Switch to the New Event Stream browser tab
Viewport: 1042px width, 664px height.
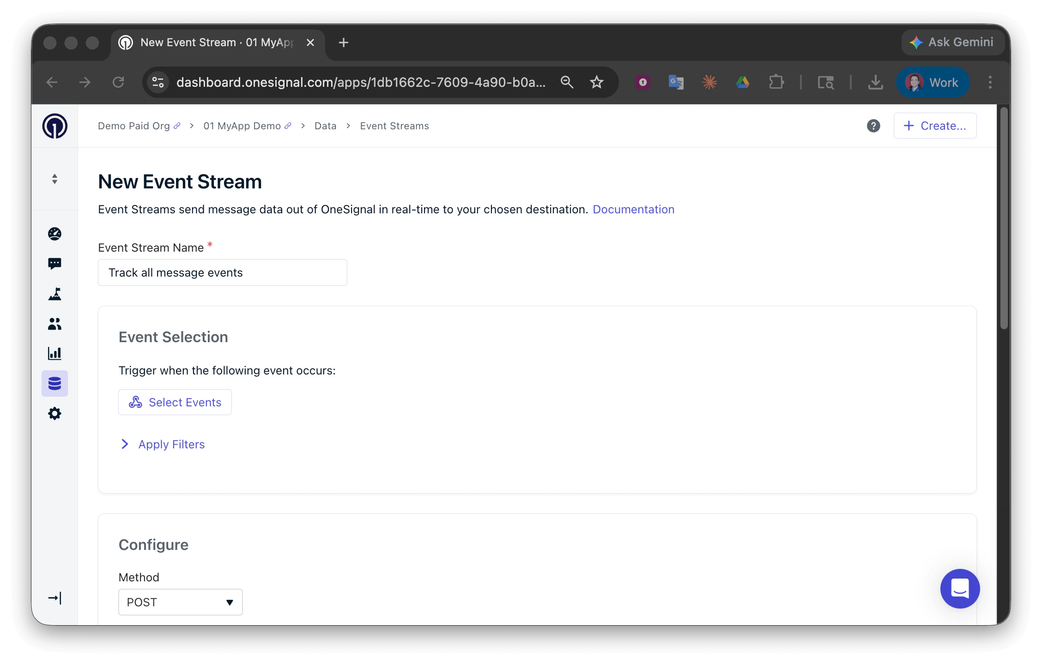pyautogui.click(x=208, y=42)
